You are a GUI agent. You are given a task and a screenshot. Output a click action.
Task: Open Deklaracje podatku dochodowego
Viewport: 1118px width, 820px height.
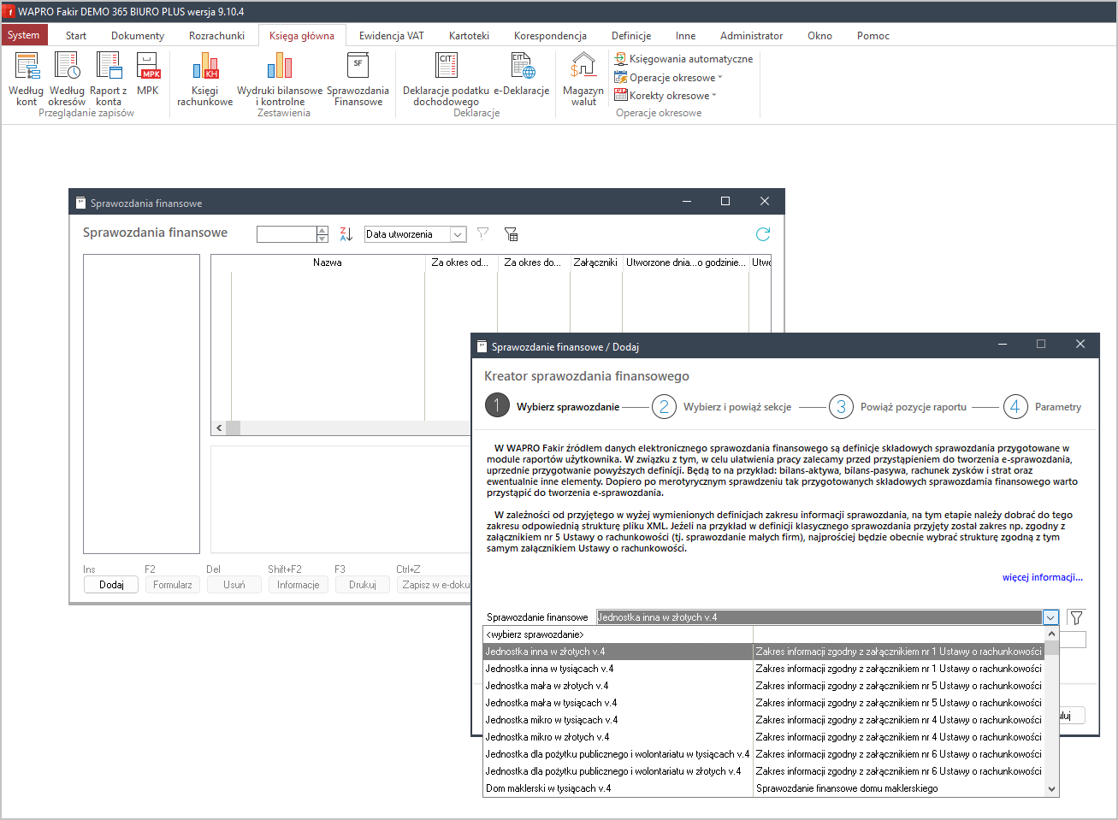(x=446, y=79)
